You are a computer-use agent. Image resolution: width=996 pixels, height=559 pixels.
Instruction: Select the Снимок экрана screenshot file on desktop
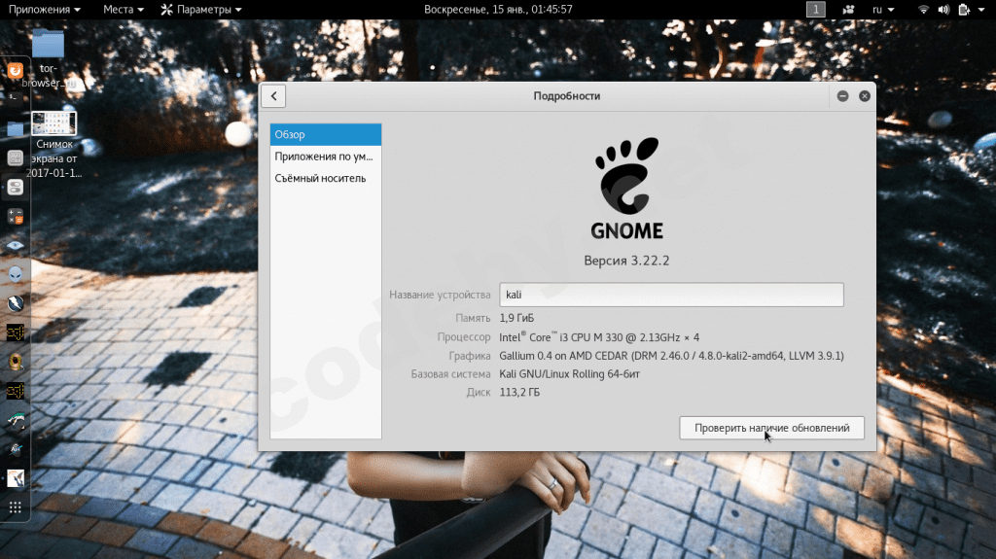pyautogui.click(x=54, y=146)
